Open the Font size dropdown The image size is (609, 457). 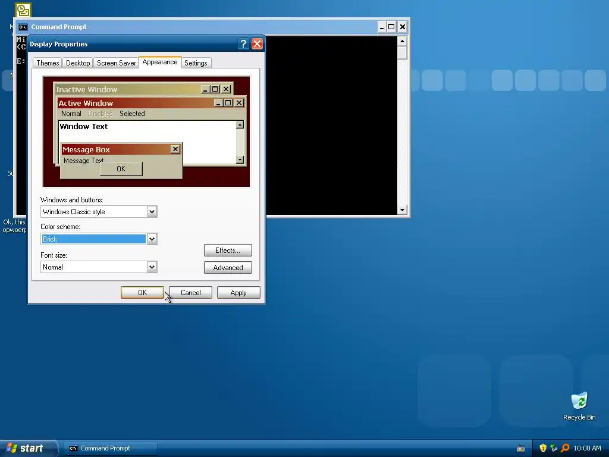(x=152, y=267)
